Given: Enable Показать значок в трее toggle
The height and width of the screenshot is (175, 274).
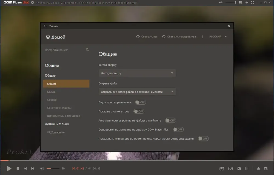Looking at the screenshot, I should click(x=139, y=111).
